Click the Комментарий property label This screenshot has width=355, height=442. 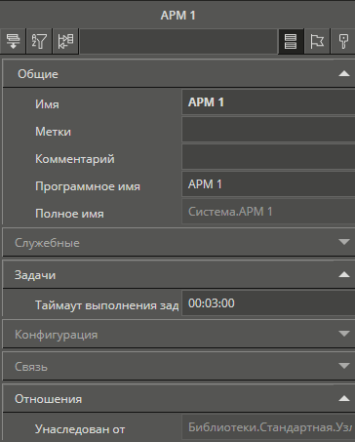75,159
